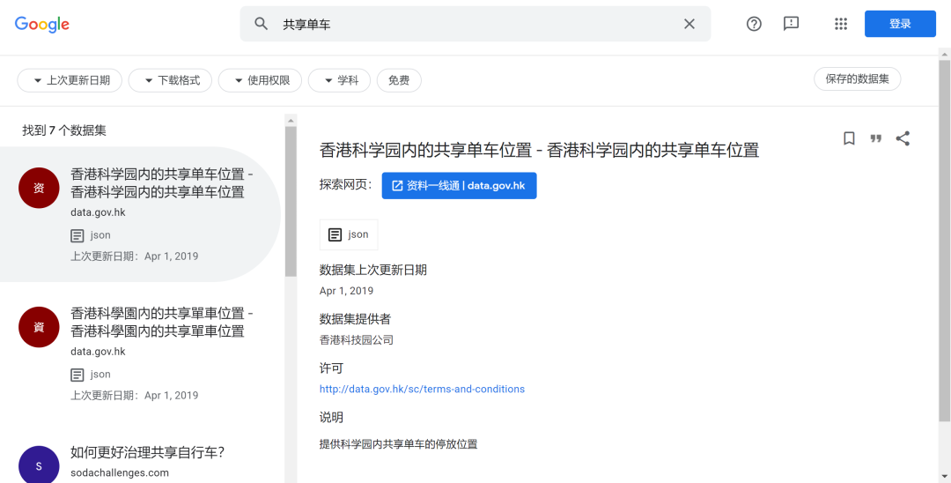The width and height of the screenshot is (951, 483).
Task: Click the page vertical scrollbar
Action: (945, 241)
